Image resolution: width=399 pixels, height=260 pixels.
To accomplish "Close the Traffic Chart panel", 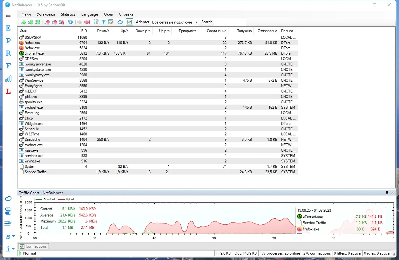I will click(x=393, y=193).
